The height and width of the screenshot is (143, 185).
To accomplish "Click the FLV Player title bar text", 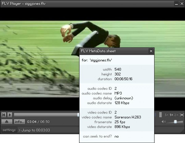I will [24, 4].
